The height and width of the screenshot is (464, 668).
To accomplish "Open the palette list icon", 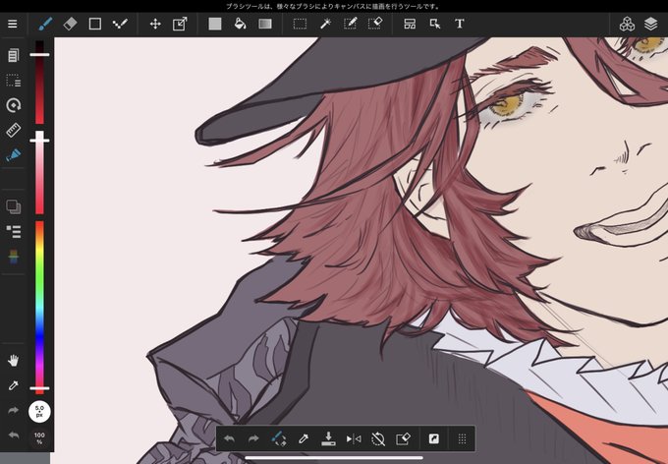I will point(13,232).
